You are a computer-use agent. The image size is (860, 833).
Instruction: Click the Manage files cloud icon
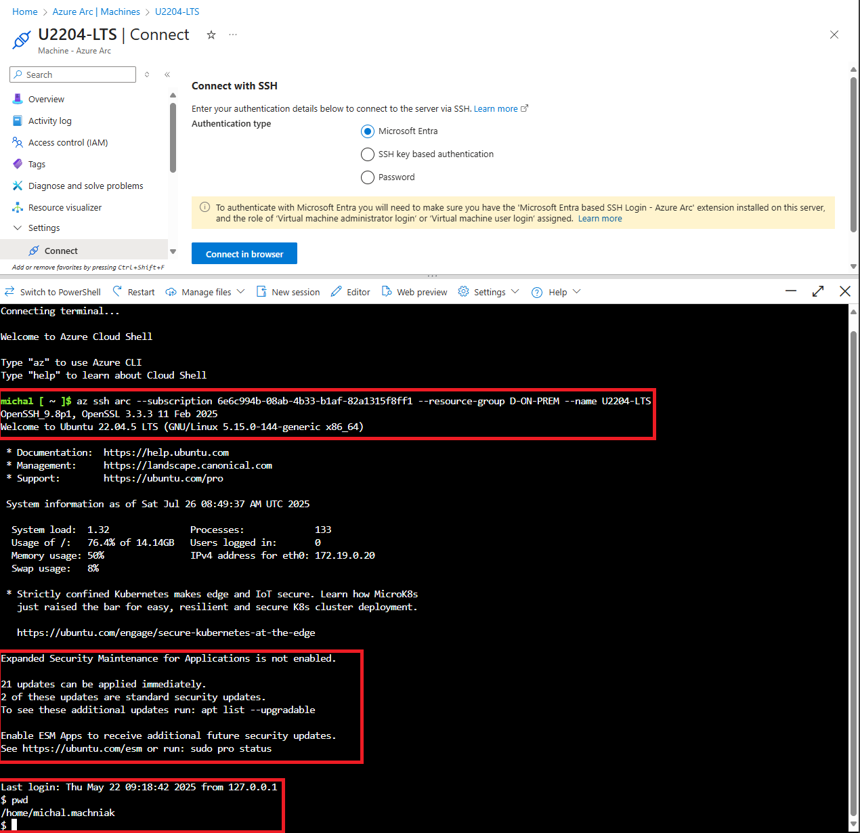point(171,292)
